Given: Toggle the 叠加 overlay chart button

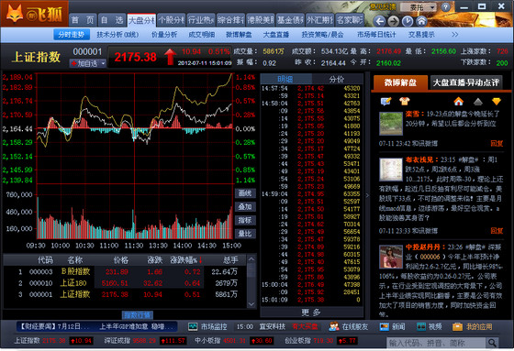Looking at the screenshot, I should pos(245,207).
